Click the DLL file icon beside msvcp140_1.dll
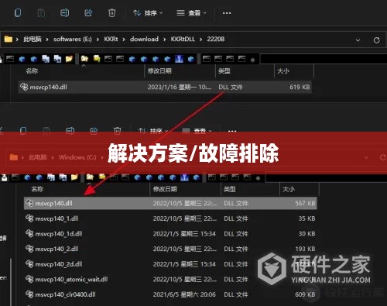The image size is (387, 306). point(29,218)
